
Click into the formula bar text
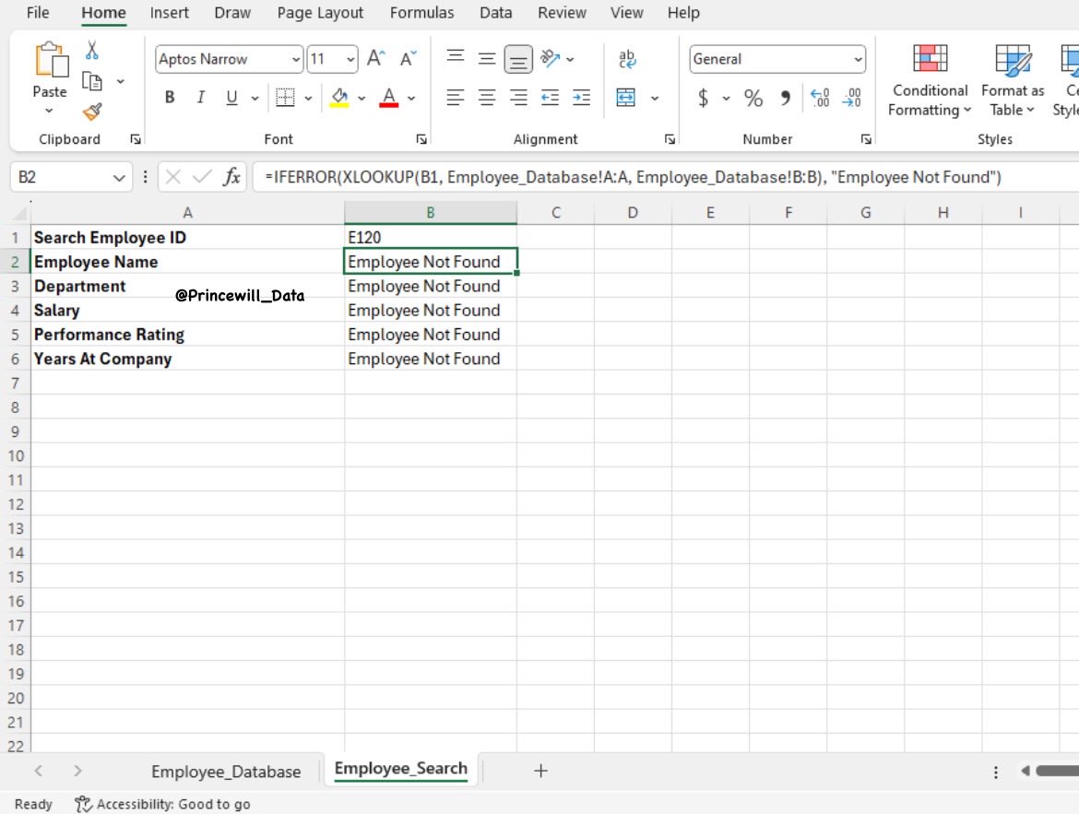click(633, 177)
